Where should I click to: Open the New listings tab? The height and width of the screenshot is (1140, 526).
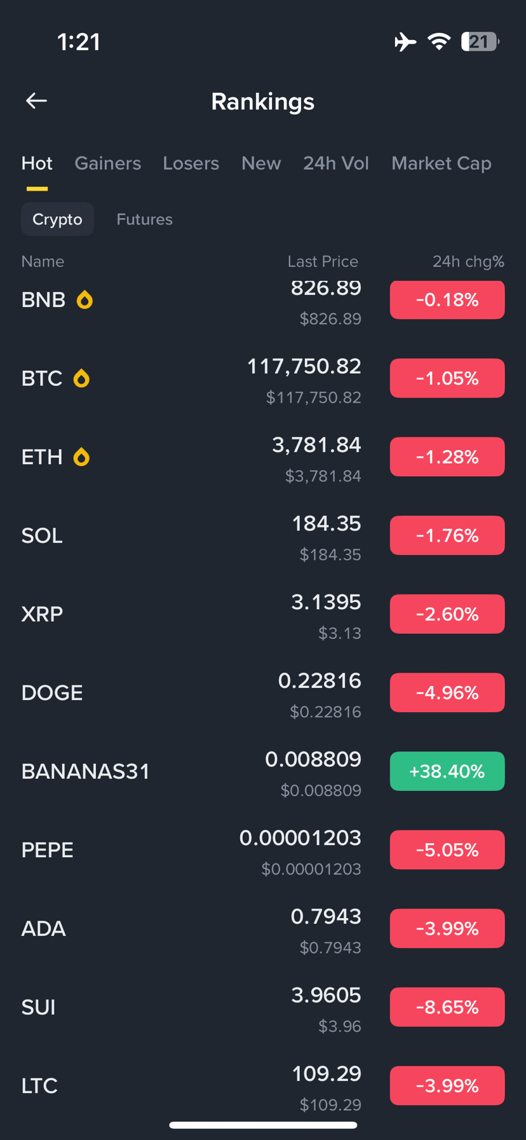pyautogui.click(x=261, y=163)
